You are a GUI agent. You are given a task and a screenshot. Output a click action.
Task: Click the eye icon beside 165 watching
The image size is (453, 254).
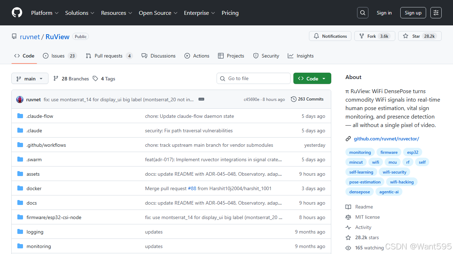point(348,248)
